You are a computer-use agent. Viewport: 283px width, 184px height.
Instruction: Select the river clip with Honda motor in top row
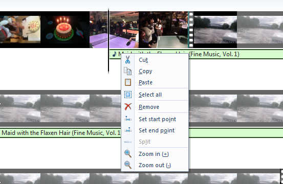pos(215,30)
